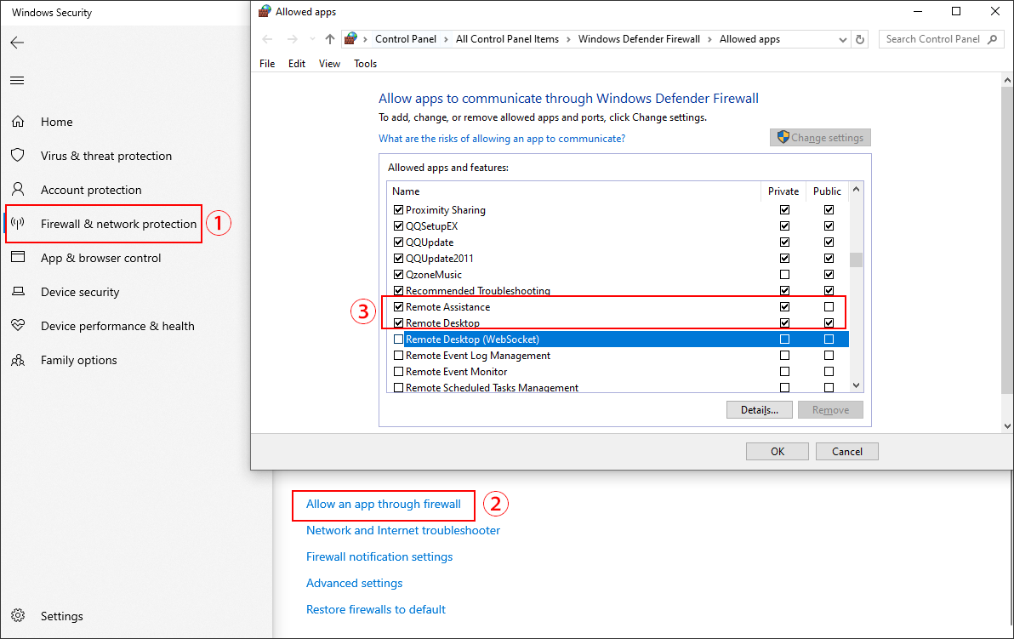Screen dimensions: 1014x639
Task: Click the Control Panel icon in address bar
Action: point(350,39)
